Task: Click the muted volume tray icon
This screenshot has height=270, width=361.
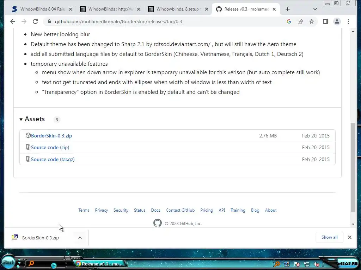Action: pos(317,264)
